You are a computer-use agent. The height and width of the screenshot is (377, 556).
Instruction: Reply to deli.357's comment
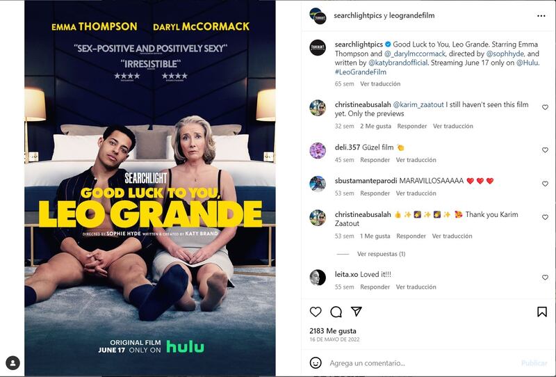click(375, 160)
